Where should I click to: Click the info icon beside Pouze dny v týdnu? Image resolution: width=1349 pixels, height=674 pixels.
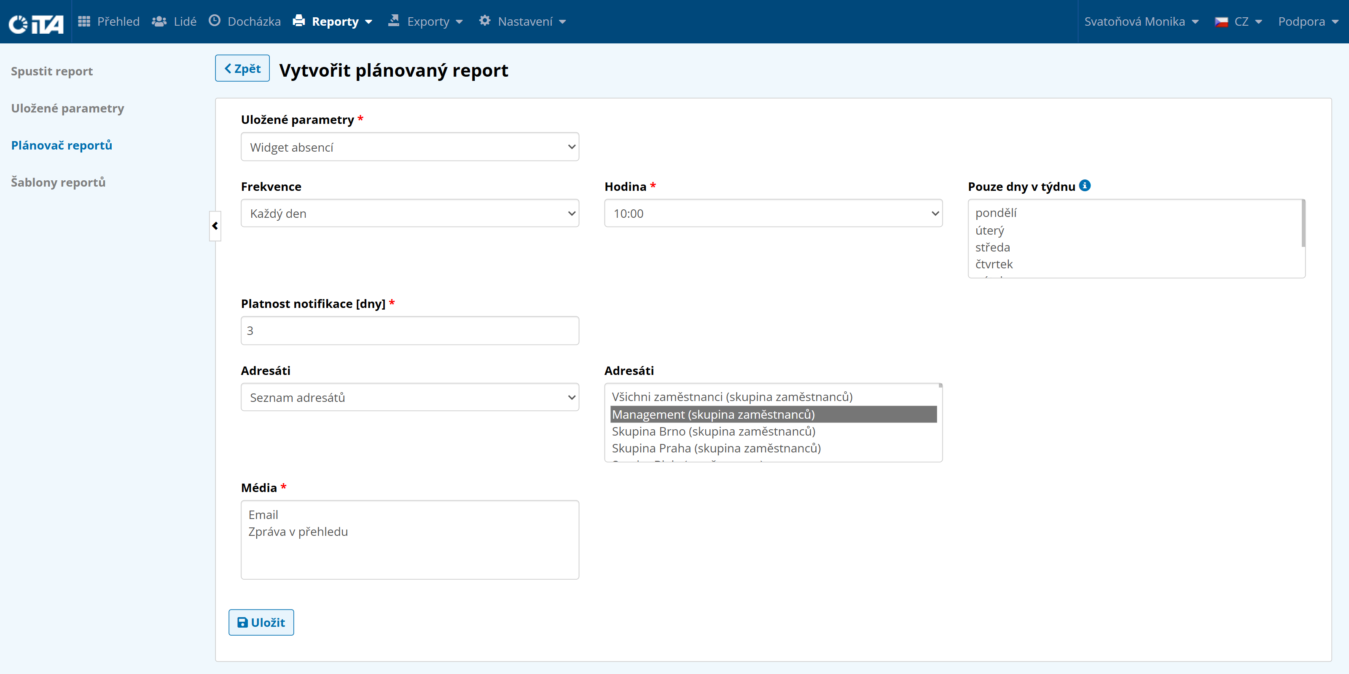[x=1085, y=185]
